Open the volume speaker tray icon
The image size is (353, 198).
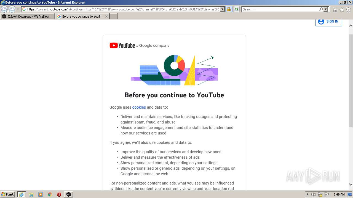coord(314,194)
